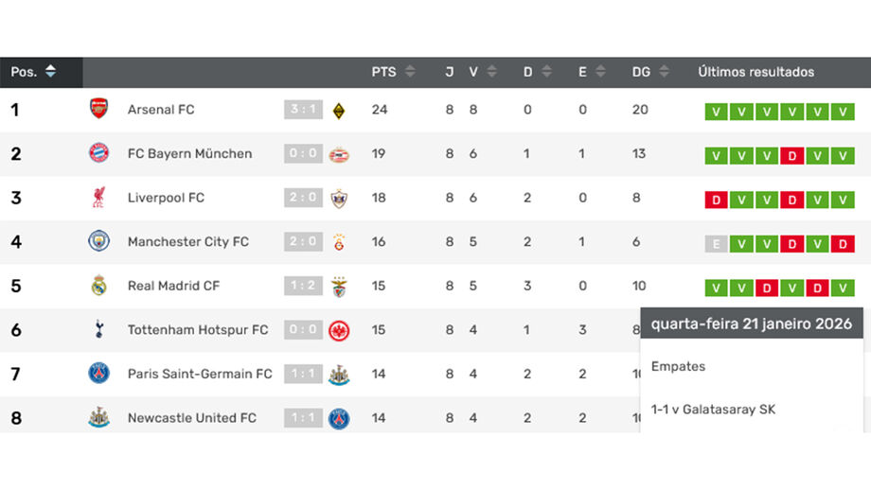Click Manchester City's grey E result badge

tap(717, 244)
